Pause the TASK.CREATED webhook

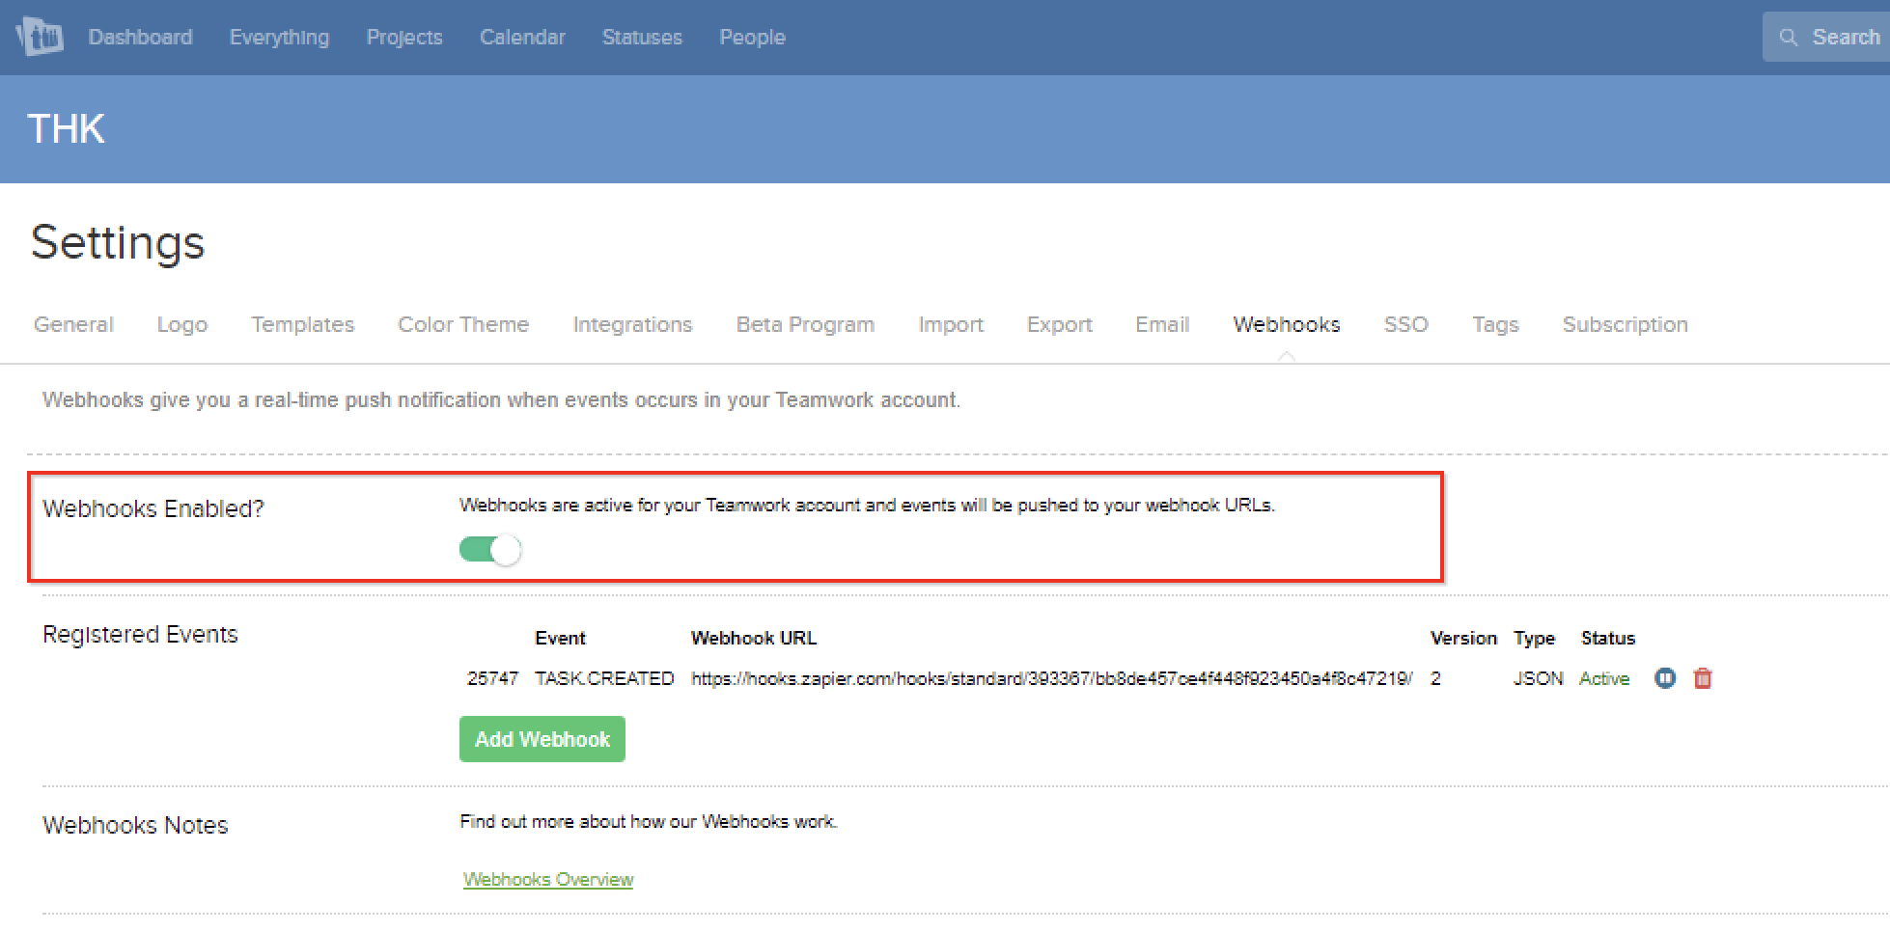(1665, 678)
